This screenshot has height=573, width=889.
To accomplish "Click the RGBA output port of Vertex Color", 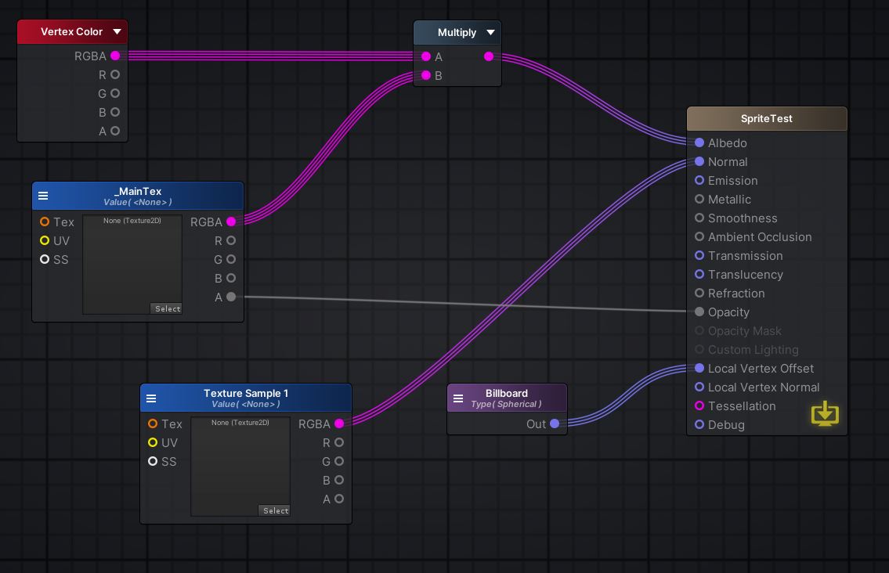I will [115, 56].
